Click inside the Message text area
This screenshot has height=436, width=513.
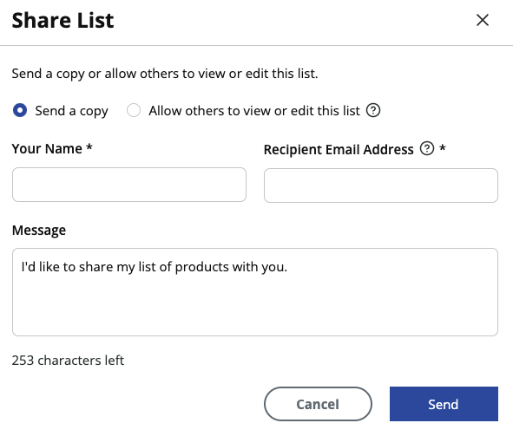click(255, 292)
